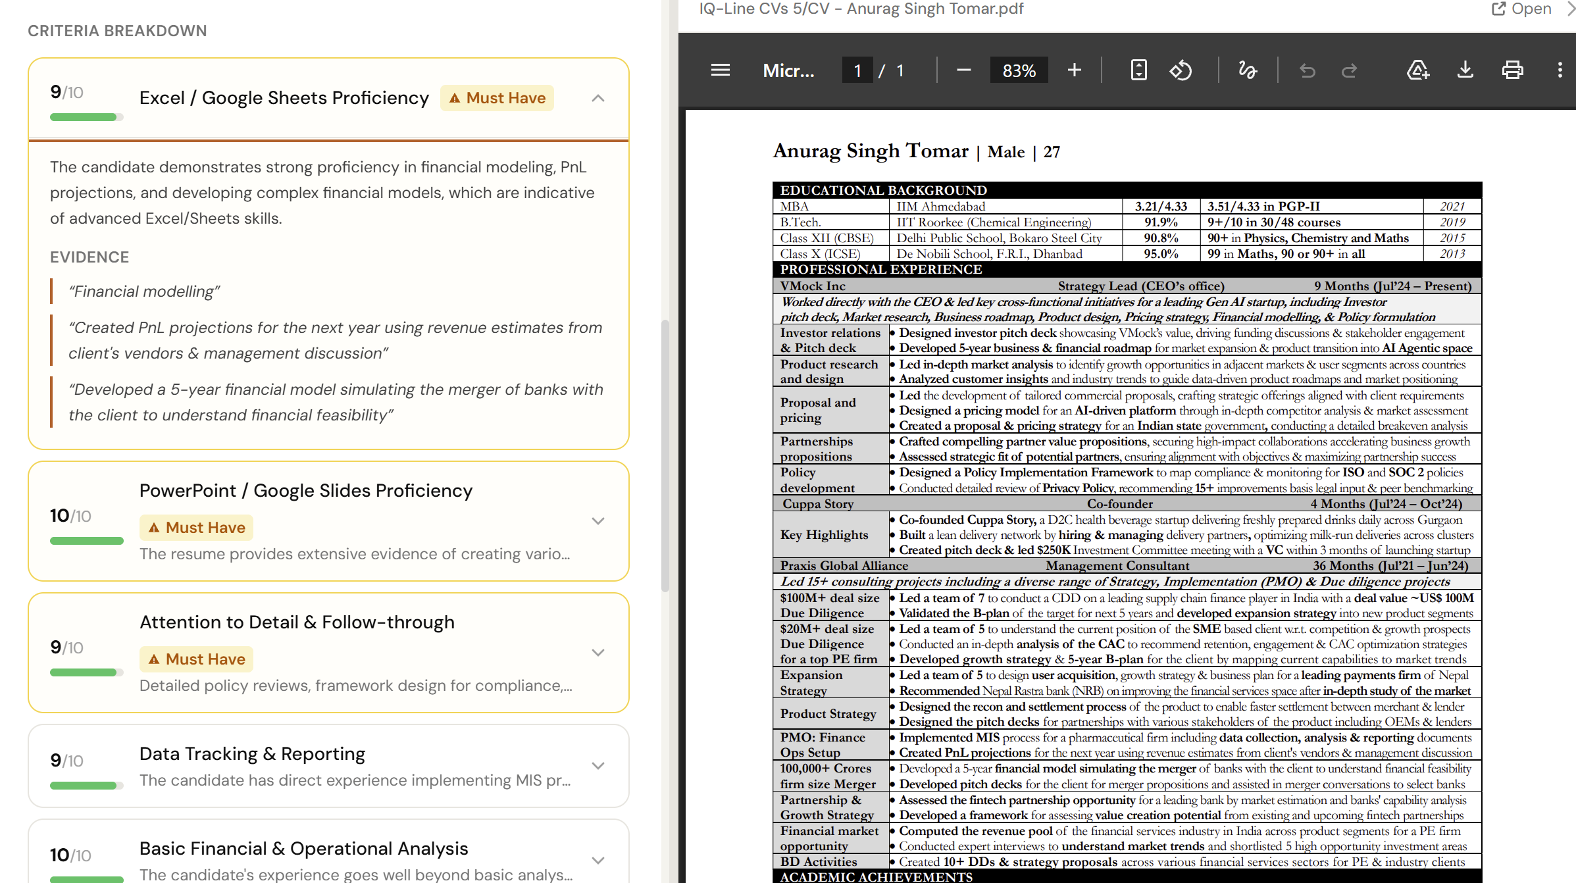Zoom in the PDF document
This screenshot has width=1576, height=883.
[x=1075, y=70]
